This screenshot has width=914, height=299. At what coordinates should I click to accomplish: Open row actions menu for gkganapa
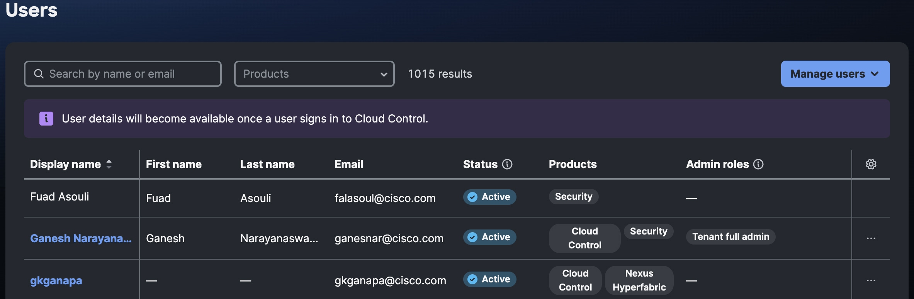pyautogui.click(x=871, y=280)
